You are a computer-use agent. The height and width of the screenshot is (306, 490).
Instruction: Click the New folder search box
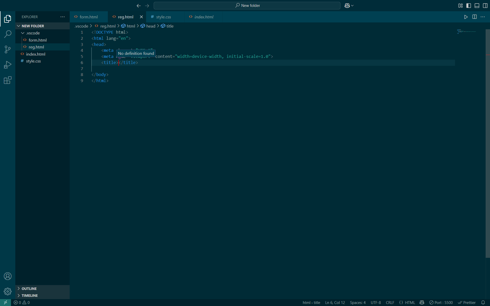[247, 6]
